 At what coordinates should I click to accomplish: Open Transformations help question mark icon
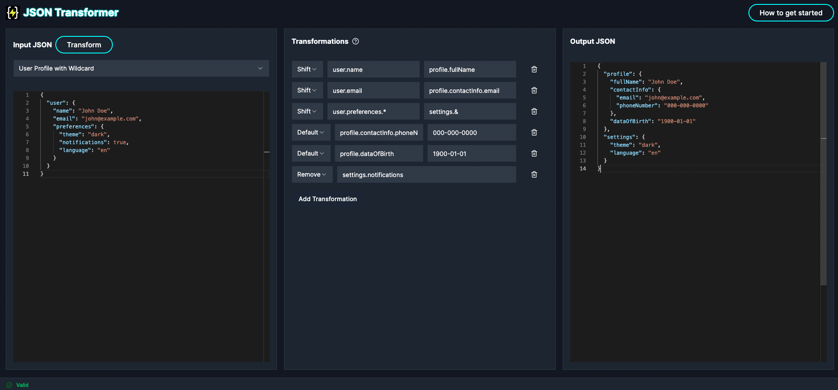(356, 41)
